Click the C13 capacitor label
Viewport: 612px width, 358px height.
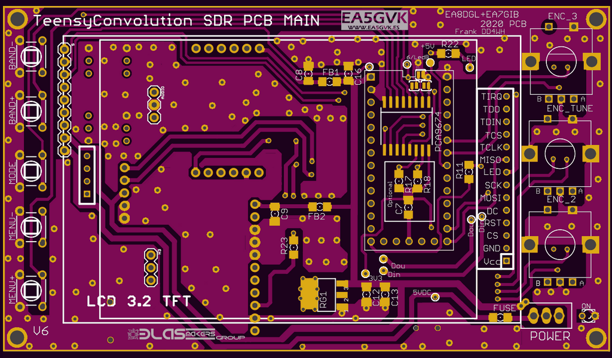(394, 297)
